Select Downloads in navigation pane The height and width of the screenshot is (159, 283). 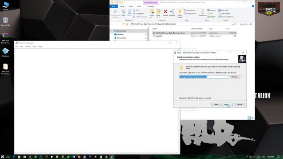122,38
